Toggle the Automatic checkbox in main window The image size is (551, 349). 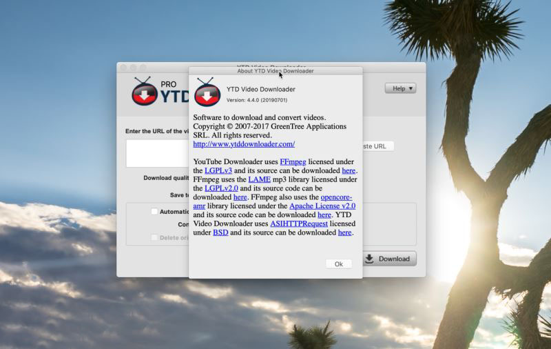[154, 212]
